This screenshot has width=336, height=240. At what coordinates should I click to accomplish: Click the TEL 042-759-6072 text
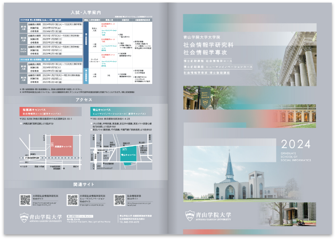coord(130,222)
